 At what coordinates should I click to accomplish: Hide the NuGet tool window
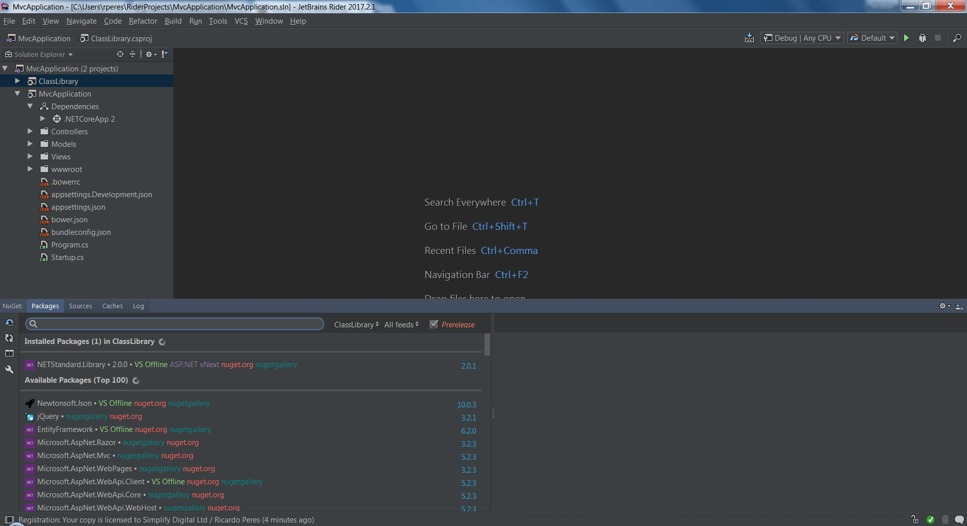959,306
